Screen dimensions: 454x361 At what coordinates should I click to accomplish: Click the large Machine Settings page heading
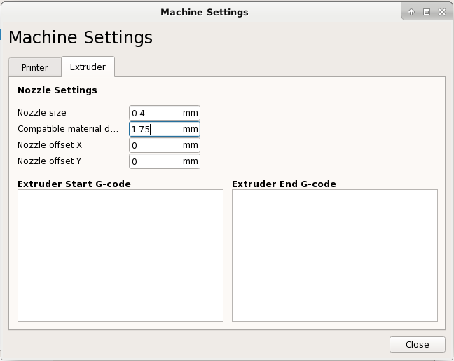80,38
